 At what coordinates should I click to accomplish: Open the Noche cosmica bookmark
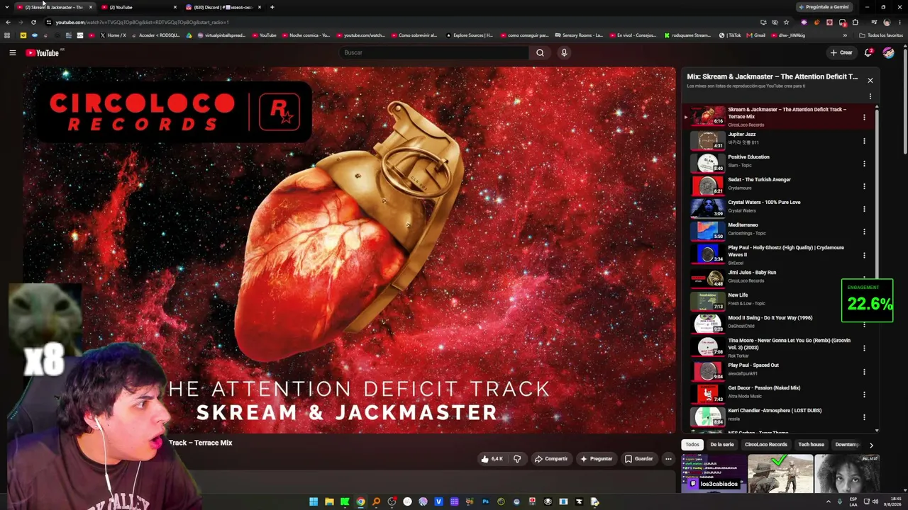[x=306, y=35]
